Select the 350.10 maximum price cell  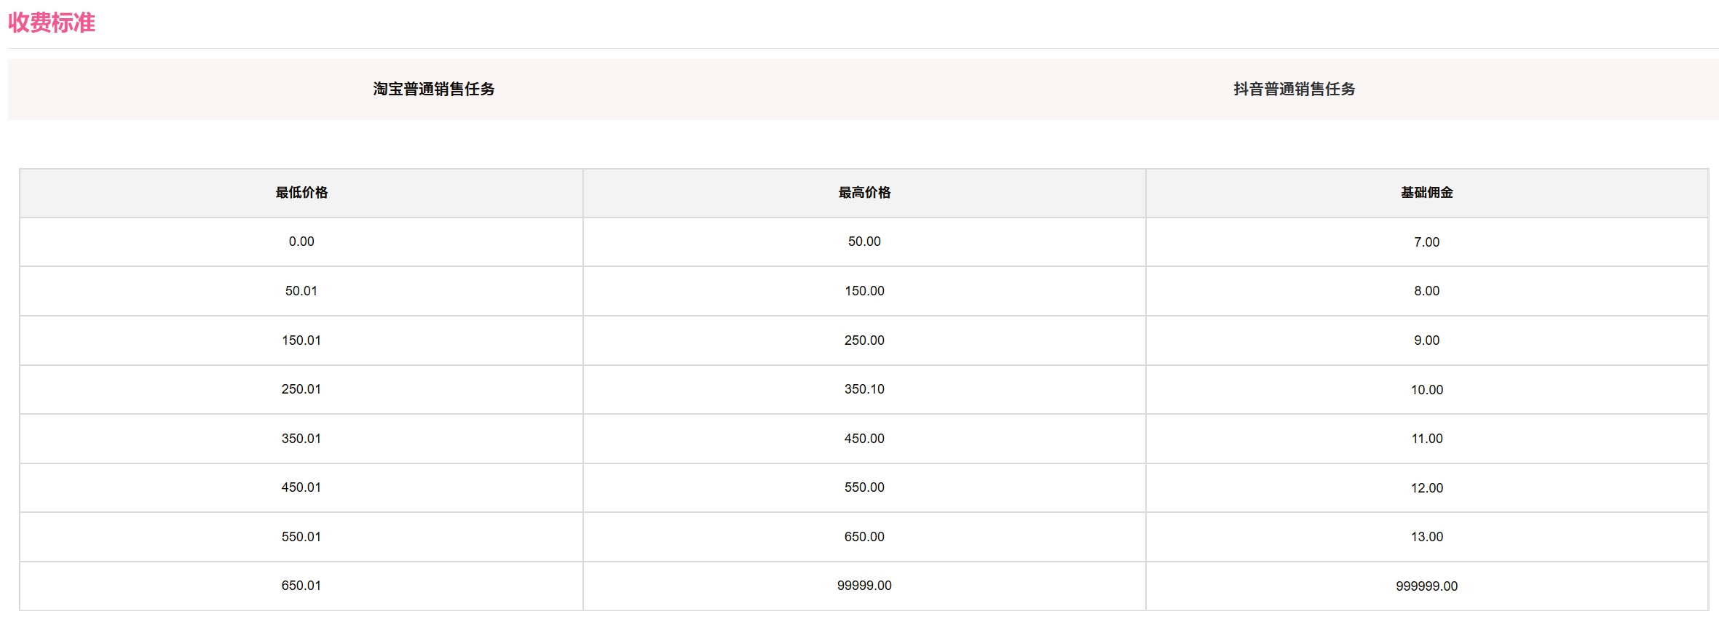864,389
